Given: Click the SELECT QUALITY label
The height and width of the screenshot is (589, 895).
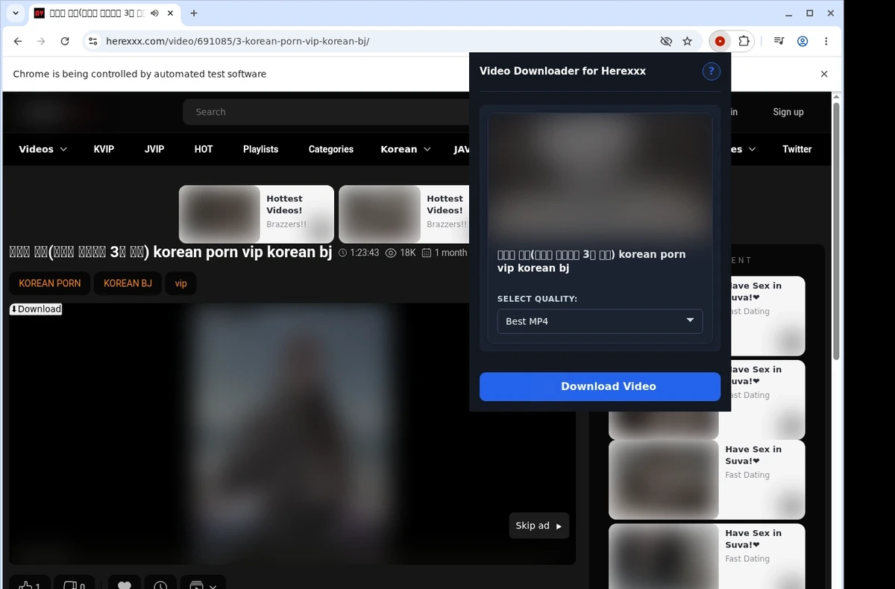Looking at the screenshot, I should pos(537,299).
